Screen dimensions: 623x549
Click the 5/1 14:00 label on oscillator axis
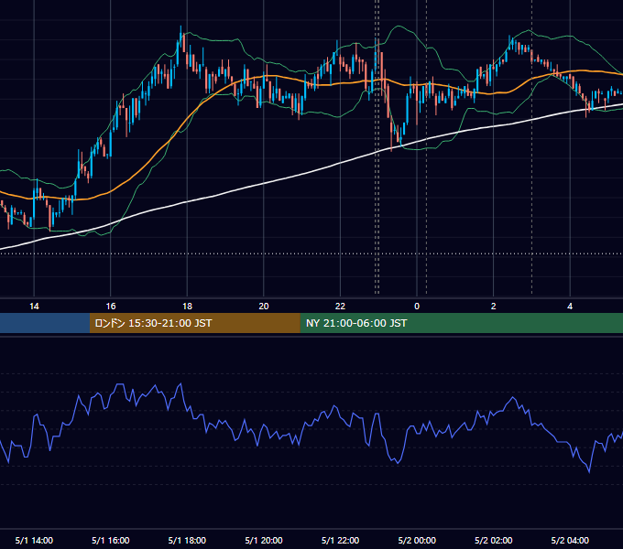tap(34, 540)
